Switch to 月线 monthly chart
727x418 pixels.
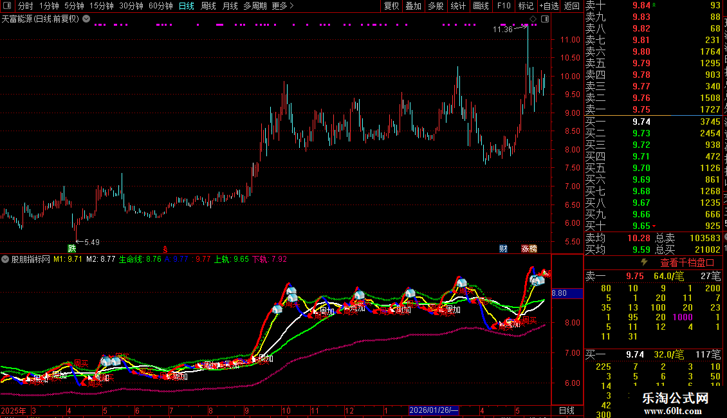[x=230, y=6]
